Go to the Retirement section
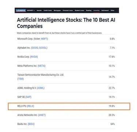 coord(105,11)
